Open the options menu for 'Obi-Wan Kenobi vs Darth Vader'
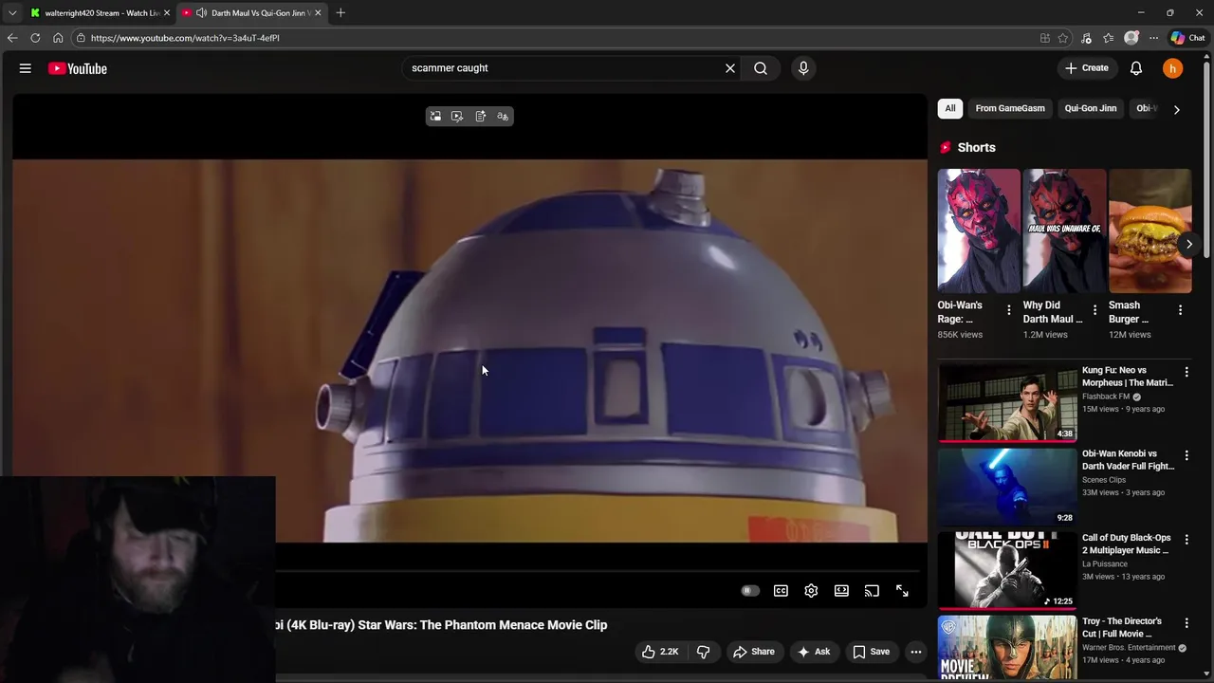 pyautogui.click(x=1186, y=455)
